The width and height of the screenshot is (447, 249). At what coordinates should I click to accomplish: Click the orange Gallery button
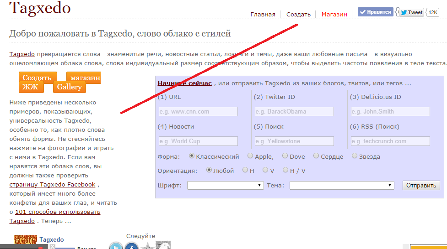point(69,87)
